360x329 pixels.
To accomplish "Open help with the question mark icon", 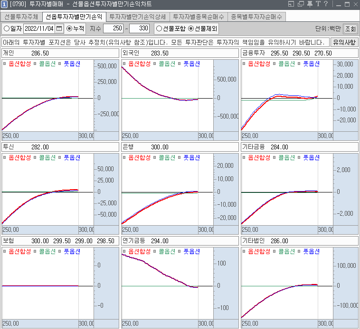I will coord(325,4).
